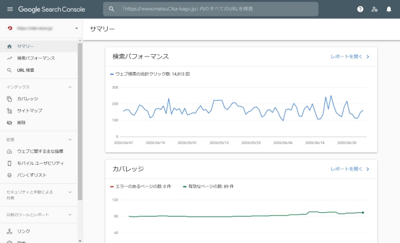This screenshot has width=400, height=243.
Task: Click the chevron arrow in カバレッジ card header
Action: [x=368, y=169]
